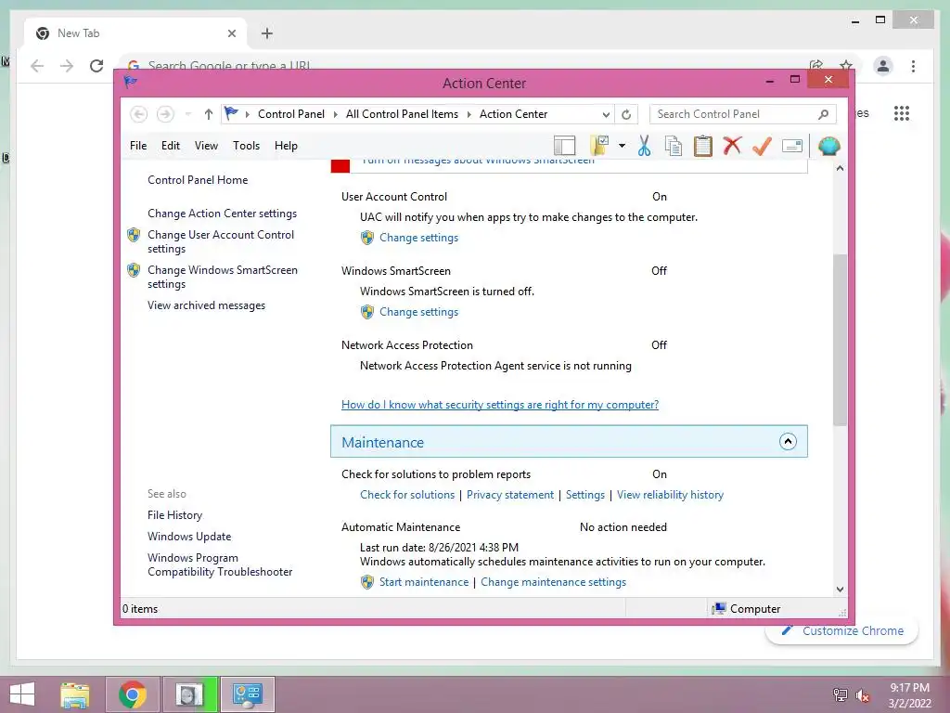The width and height of the screenshot is (950, 713).
Task: Open Change Windows SmartScreen settings sidebar link
Action: pos(223,277)
